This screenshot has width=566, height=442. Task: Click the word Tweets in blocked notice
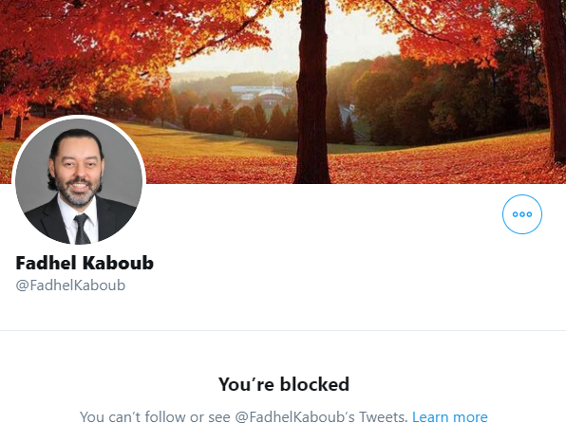tap(383, 417)
